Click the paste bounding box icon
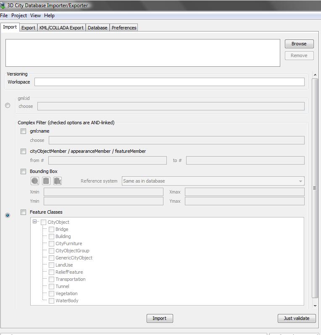This screenshot has height=335, width=321. [58, 181]
